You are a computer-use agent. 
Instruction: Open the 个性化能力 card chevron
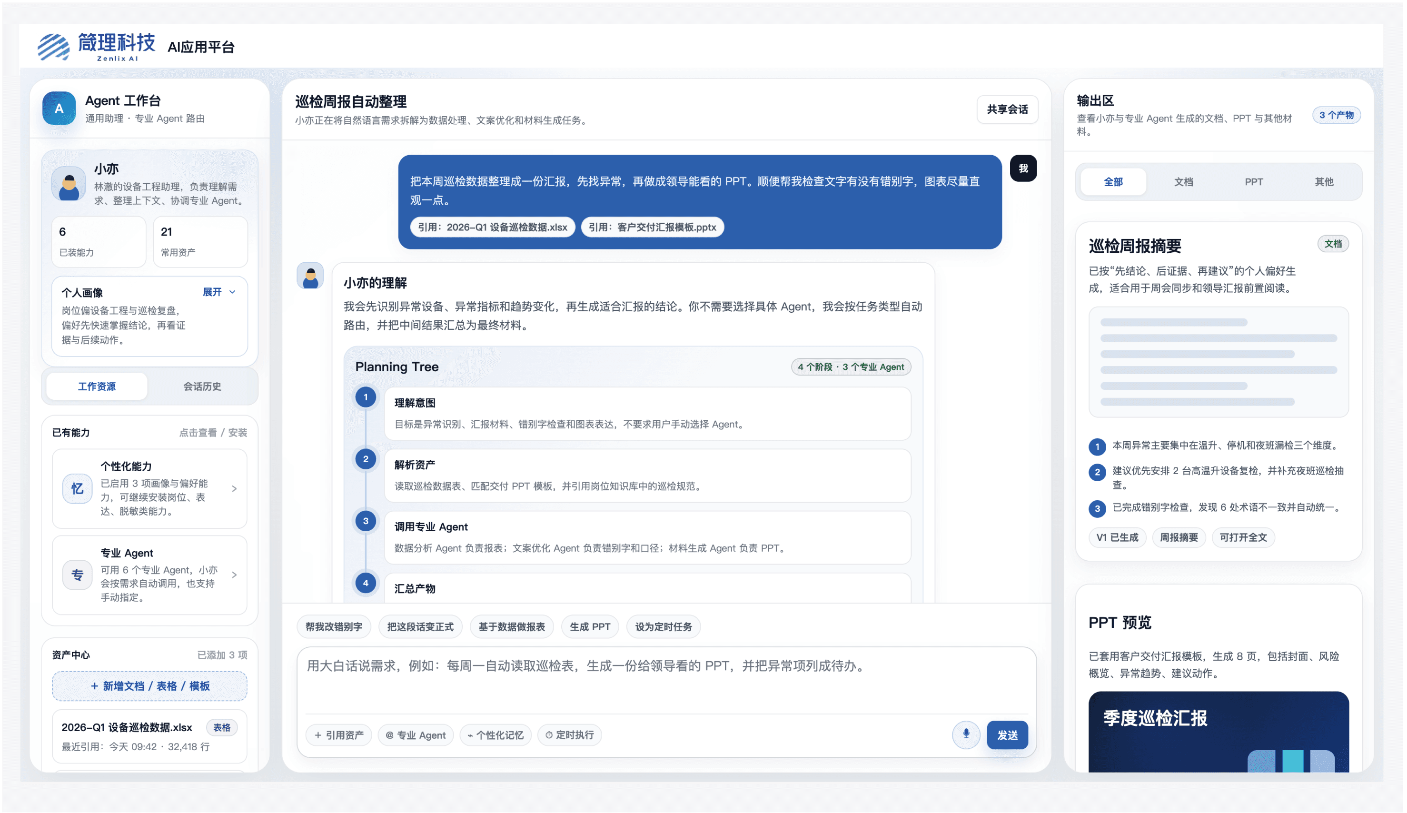point(235,488)
